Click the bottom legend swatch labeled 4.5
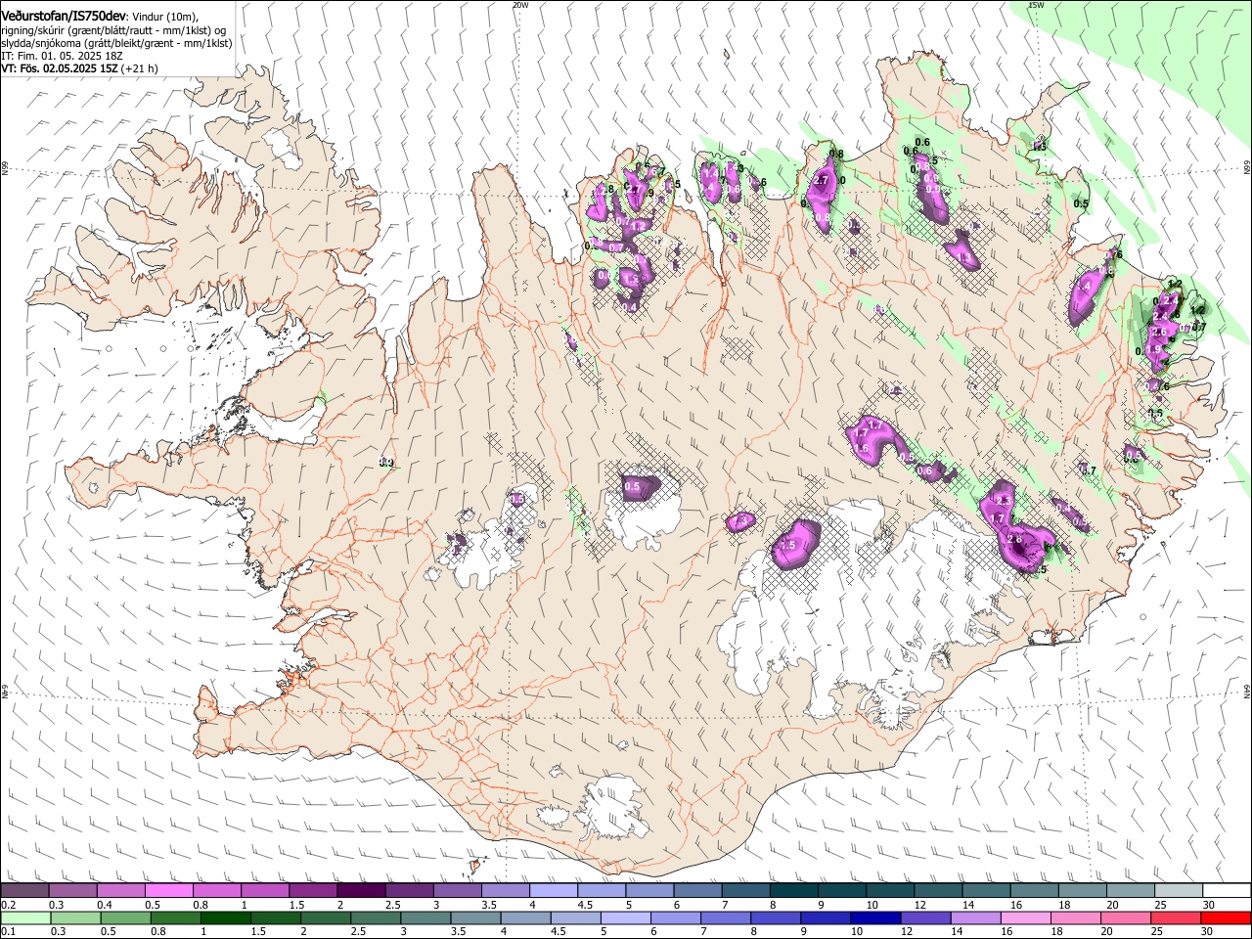The image size is (1252, 939). (x=575, y=918)
